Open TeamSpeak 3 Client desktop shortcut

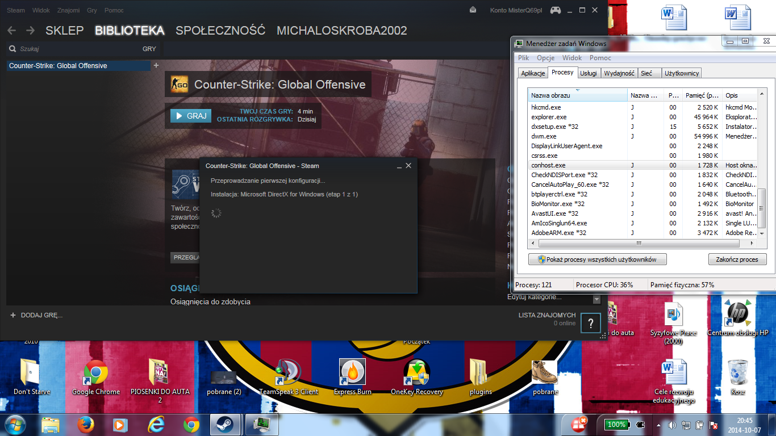[289, 377]
